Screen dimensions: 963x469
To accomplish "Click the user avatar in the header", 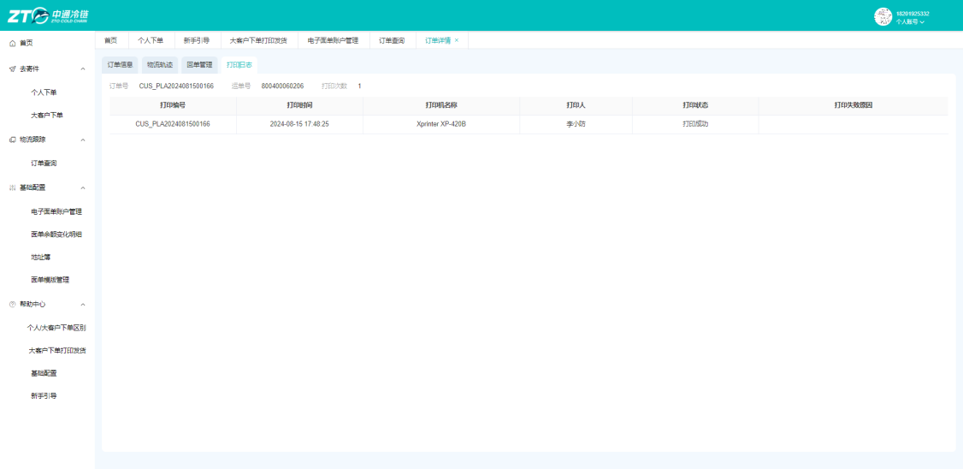I will click(x=883, y=16).
